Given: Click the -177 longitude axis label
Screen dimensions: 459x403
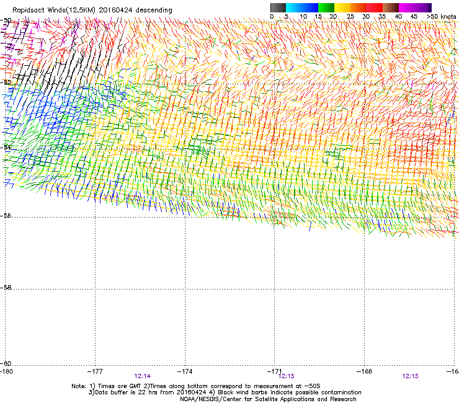Looking at the screenshot, I should [95, 371].
